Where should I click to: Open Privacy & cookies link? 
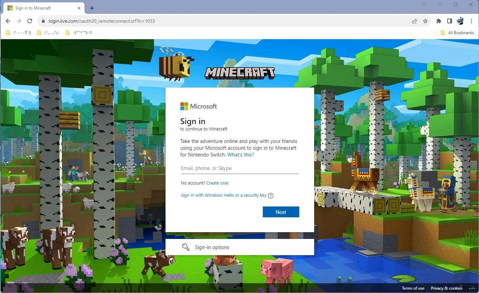447,288
